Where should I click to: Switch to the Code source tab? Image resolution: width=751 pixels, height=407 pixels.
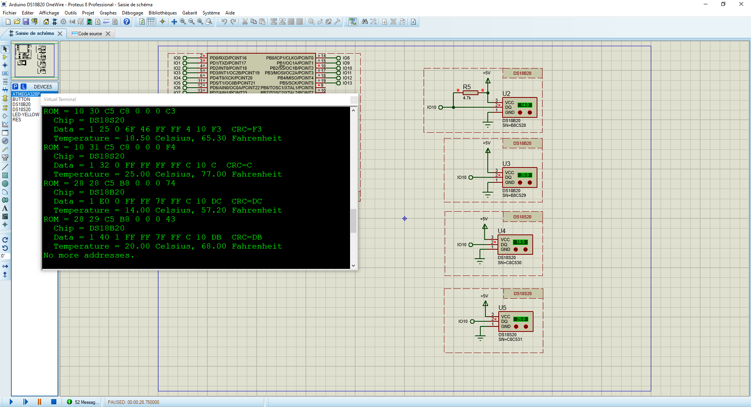pos(90,34)
